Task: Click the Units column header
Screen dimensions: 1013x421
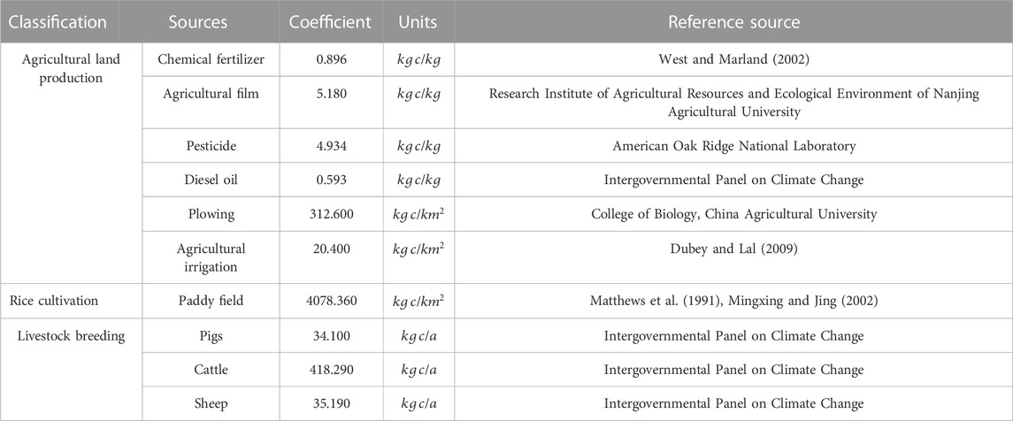Action: click(x=418, y=22)
